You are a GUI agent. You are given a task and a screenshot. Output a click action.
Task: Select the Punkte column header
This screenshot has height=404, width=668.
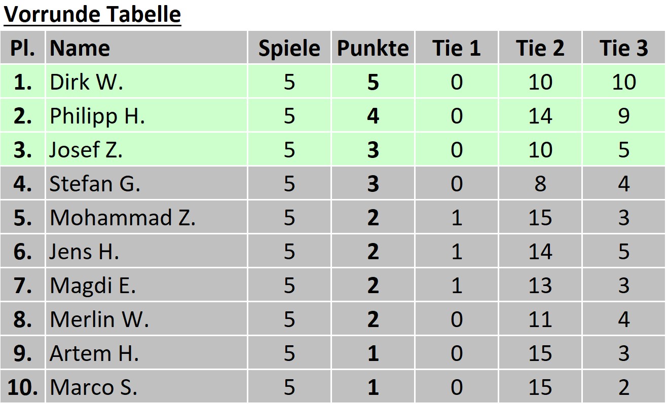[373, 49]
